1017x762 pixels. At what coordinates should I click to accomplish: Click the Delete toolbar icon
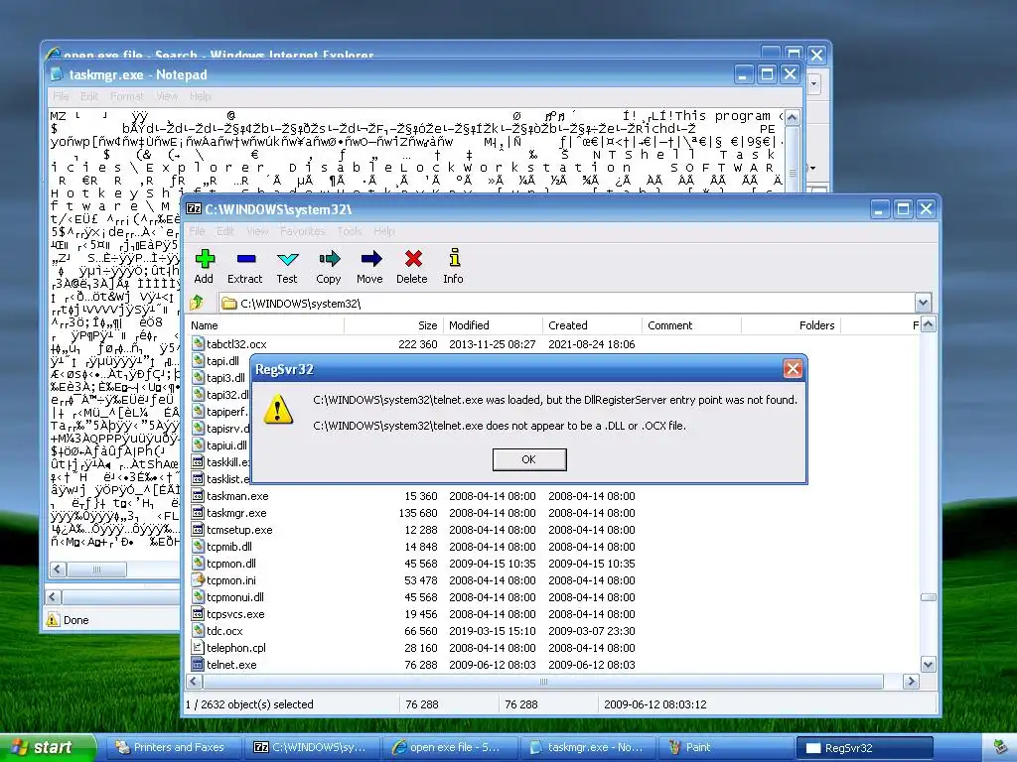pyautogui.click(x=412, y=259)
